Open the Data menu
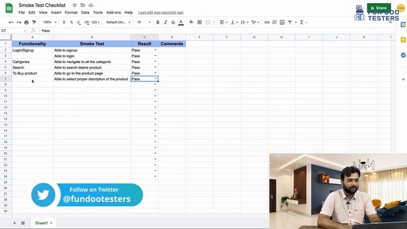 tap(85, 13)
